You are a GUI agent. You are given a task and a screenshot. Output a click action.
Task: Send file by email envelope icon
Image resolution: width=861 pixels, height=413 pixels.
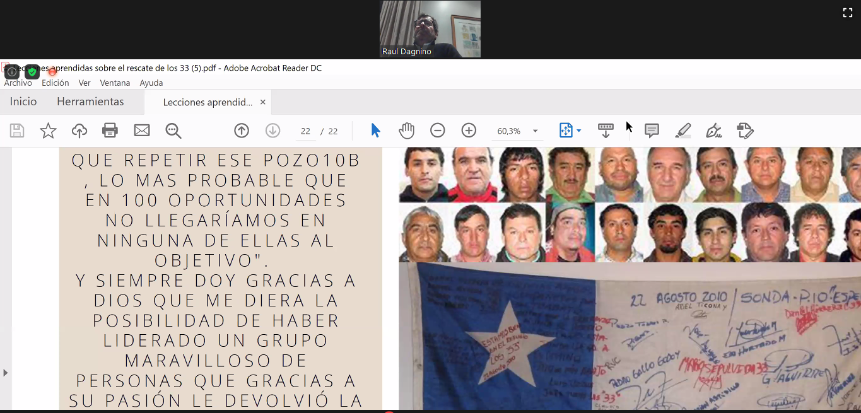[142, 131]
